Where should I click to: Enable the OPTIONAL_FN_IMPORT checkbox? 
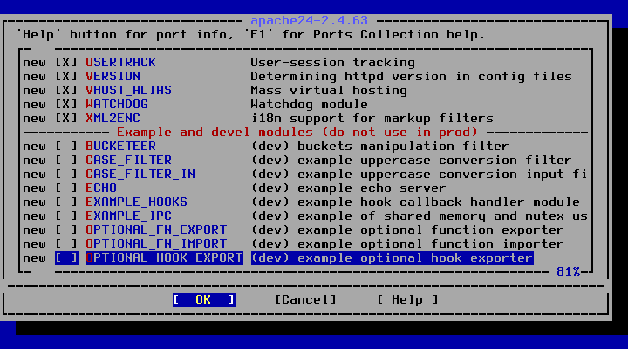[x=66, y=244]
